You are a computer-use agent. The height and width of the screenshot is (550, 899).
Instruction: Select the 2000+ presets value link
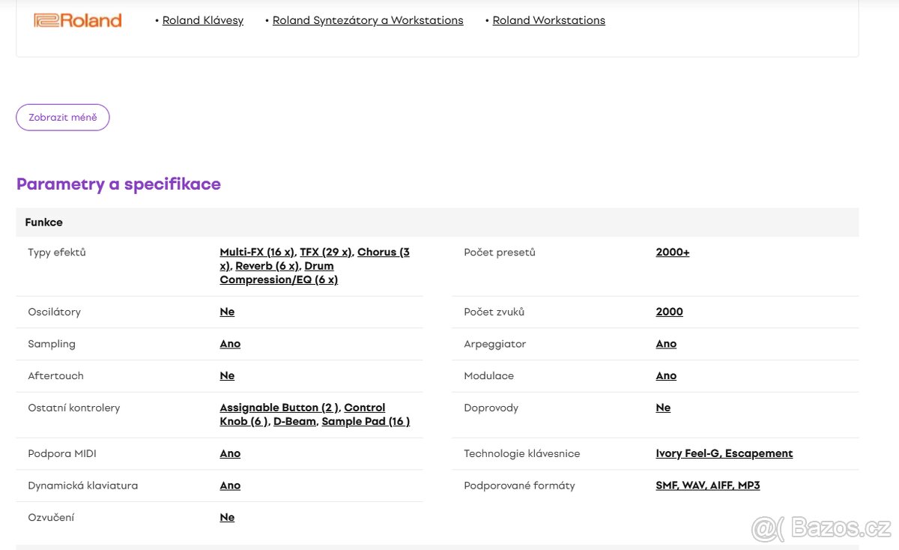pyautogui.click(x=672, y=253)
